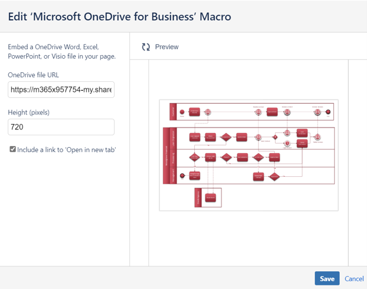Image resolution: width=367 pixels, height=289 pixels.
Task: Select the Processing swimlane header
Action: click(x=173, y=158)
